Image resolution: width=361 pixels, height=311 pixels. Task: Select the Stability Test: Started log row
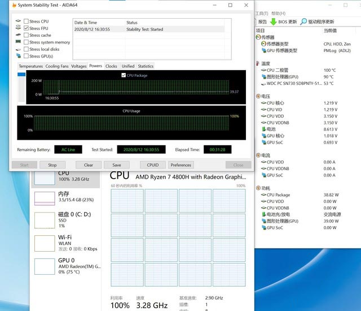[x=149, y=29]
